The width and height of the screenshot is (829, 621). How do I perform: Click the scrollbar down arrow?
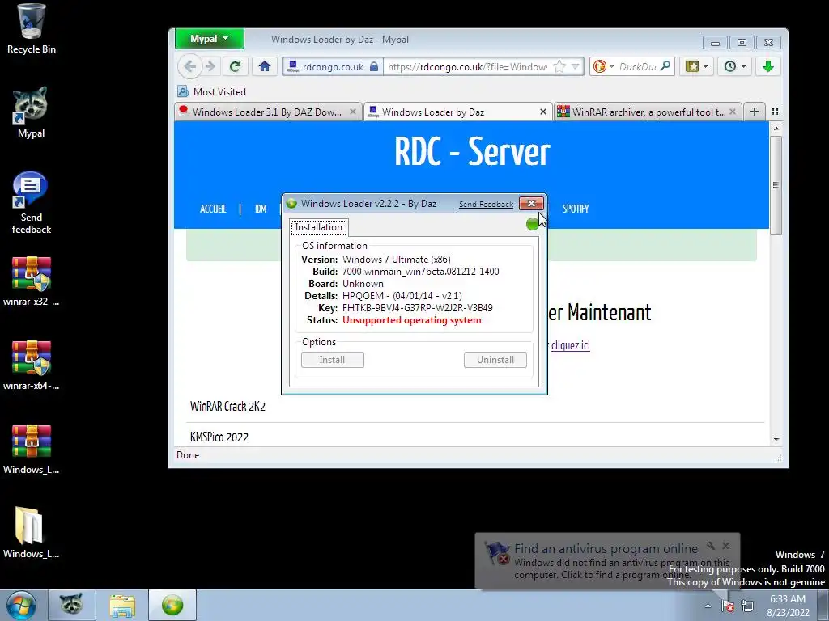pyautogui.click(x=776, y=439)
